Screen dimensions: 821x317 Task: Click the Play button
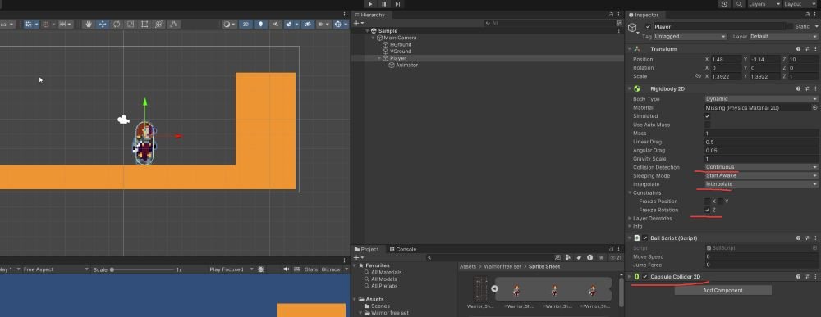(370, 3)
